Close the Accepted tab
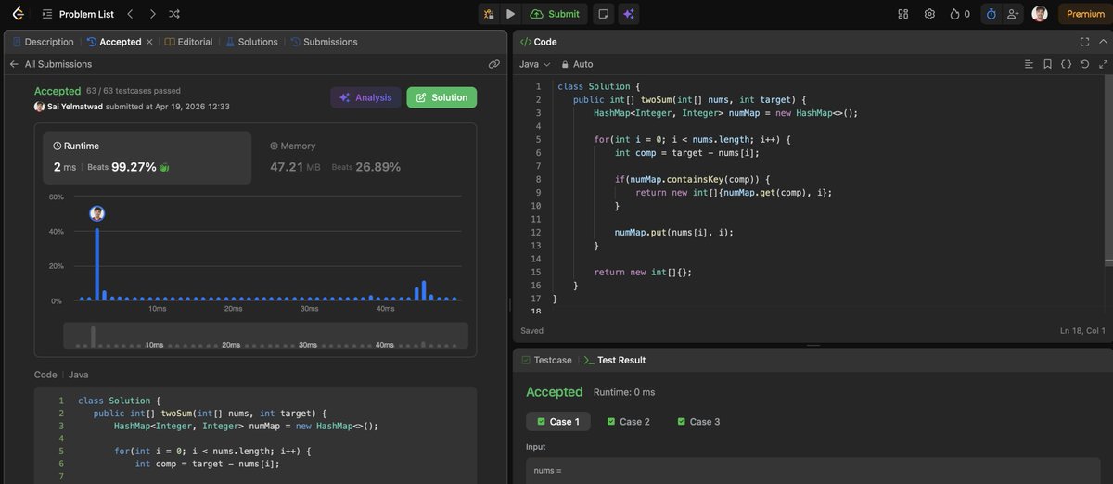 point(150,42)
